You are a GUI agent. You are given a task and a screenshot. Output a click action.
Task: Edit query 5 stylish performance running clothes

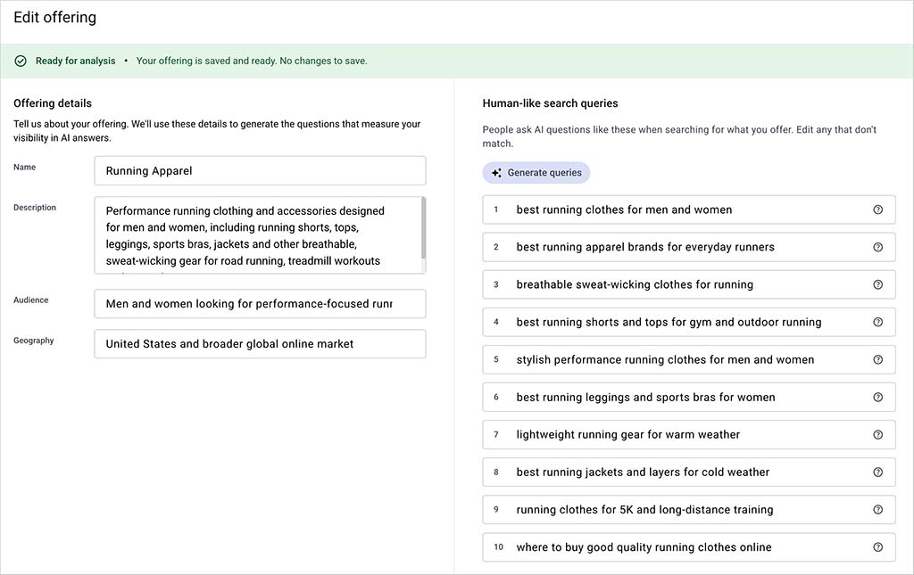[688, 359]
